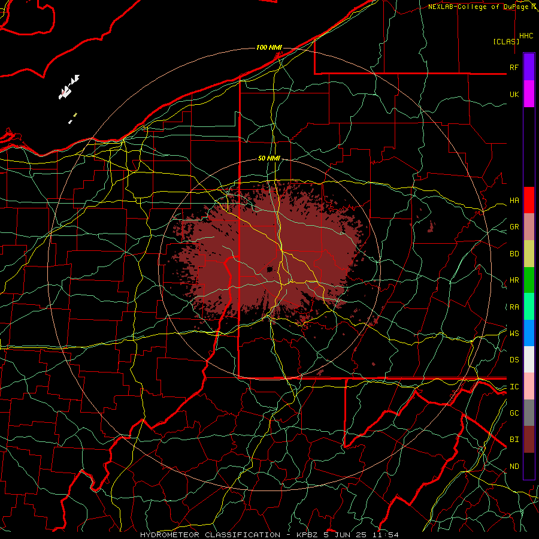This screenshot has width=539, height=539.
Task: Click the HA red legend swatch
Action: click(529, 200)
